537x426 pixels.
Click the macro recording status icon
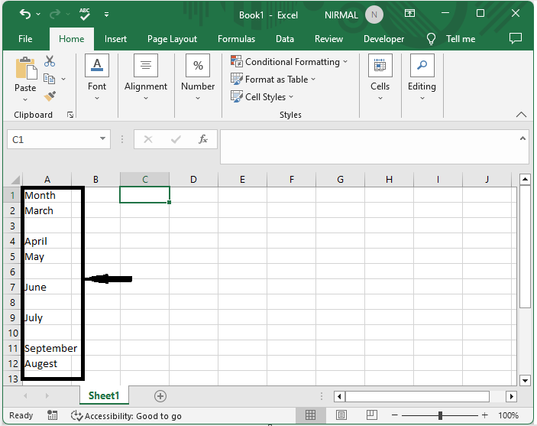click(x=52, y=415)
